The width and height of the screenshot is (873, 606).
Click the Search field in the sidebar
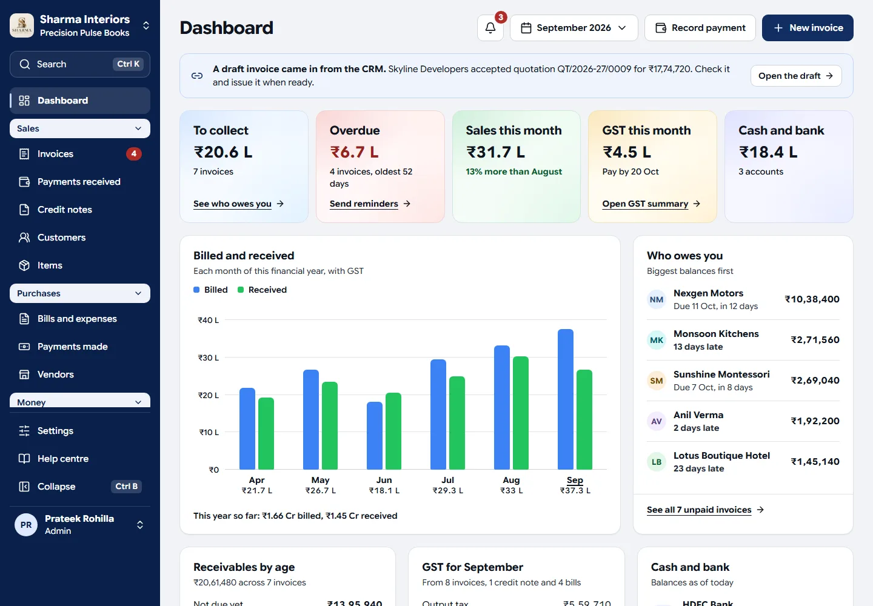click(x=80, y=64)
